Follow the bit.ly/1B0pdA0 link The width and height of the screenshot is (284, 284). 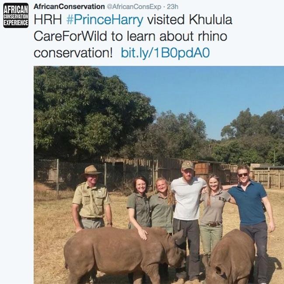pyautogui.click(x=165, y=53)
